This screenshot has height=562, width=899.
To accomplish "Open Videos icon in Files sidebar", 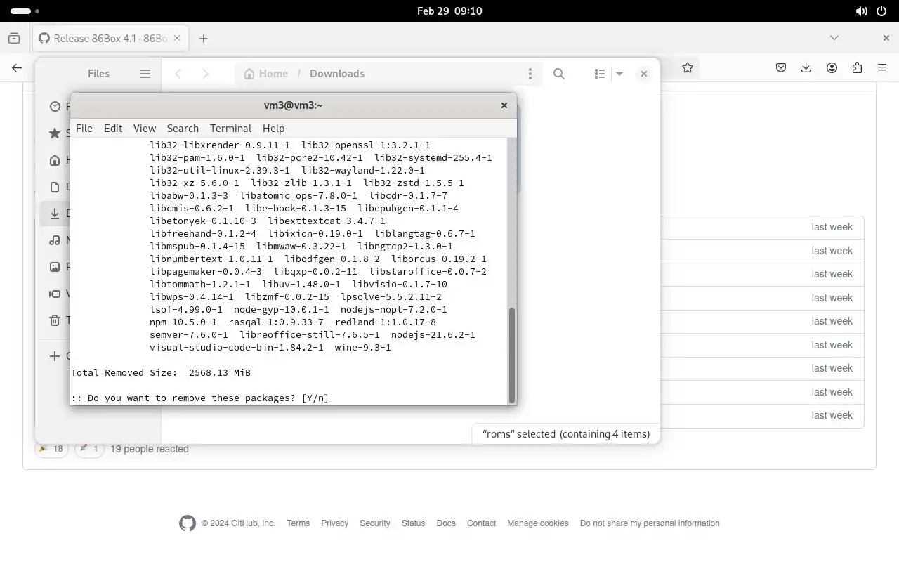I will 55,294.
